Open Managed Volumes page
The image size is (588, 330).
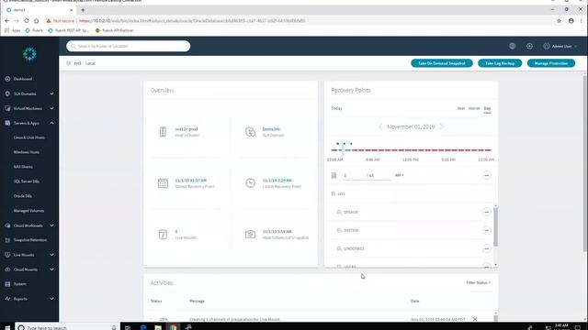[x=28, y=211]
